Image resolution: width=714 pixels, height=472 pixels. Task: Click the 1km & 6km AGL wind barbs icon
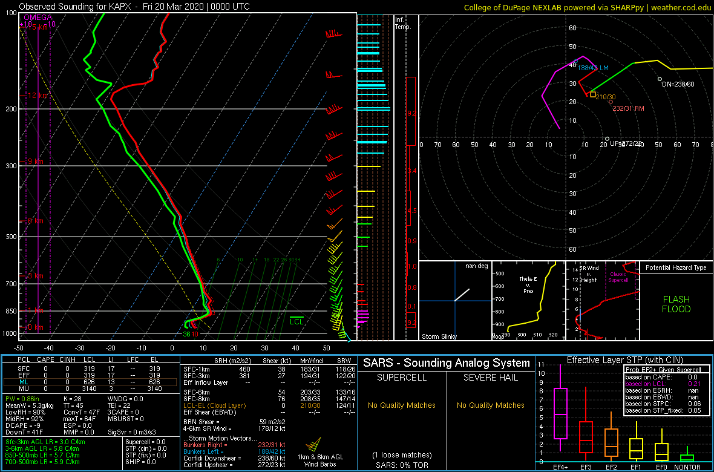point(313,444)
